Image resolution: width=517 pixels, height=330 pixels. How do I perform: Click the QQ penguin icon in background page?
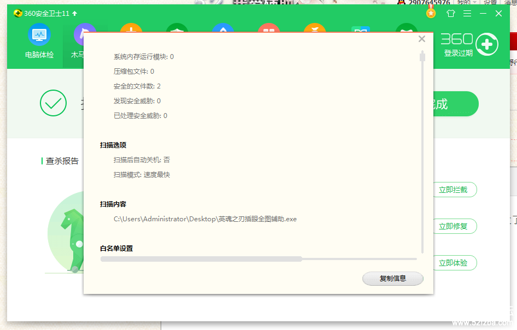pyautogui.click(x=401, y=2)
